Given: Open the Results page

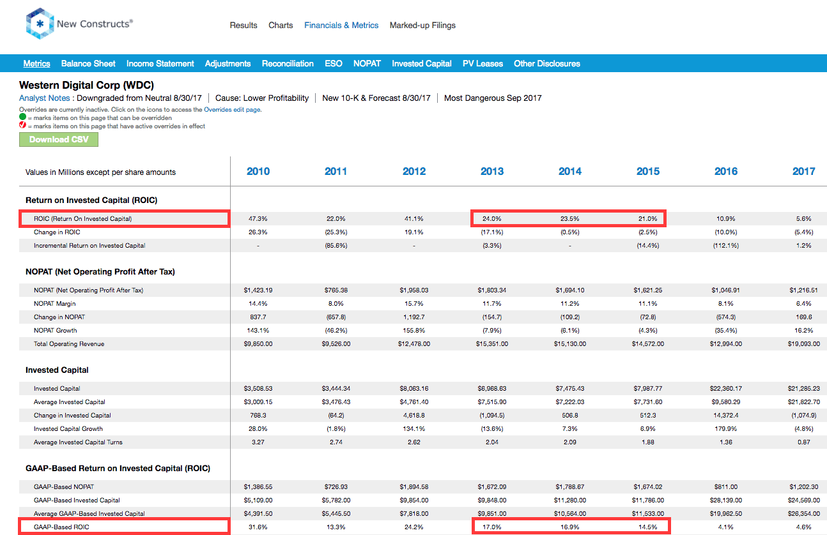Looking at the screenshot, I should point(243,26).
